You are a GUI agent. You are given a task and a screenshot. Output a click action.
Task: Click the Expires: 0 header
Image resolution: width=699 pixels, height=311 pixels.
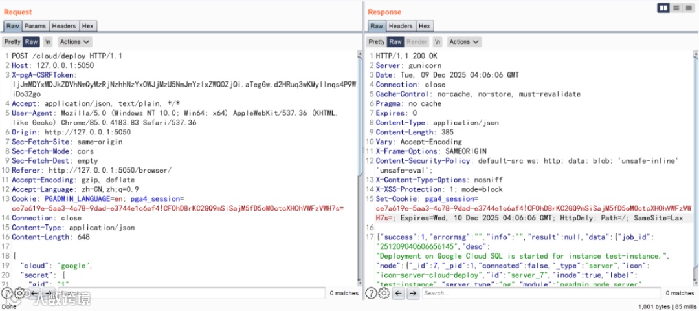pos(396,113)
